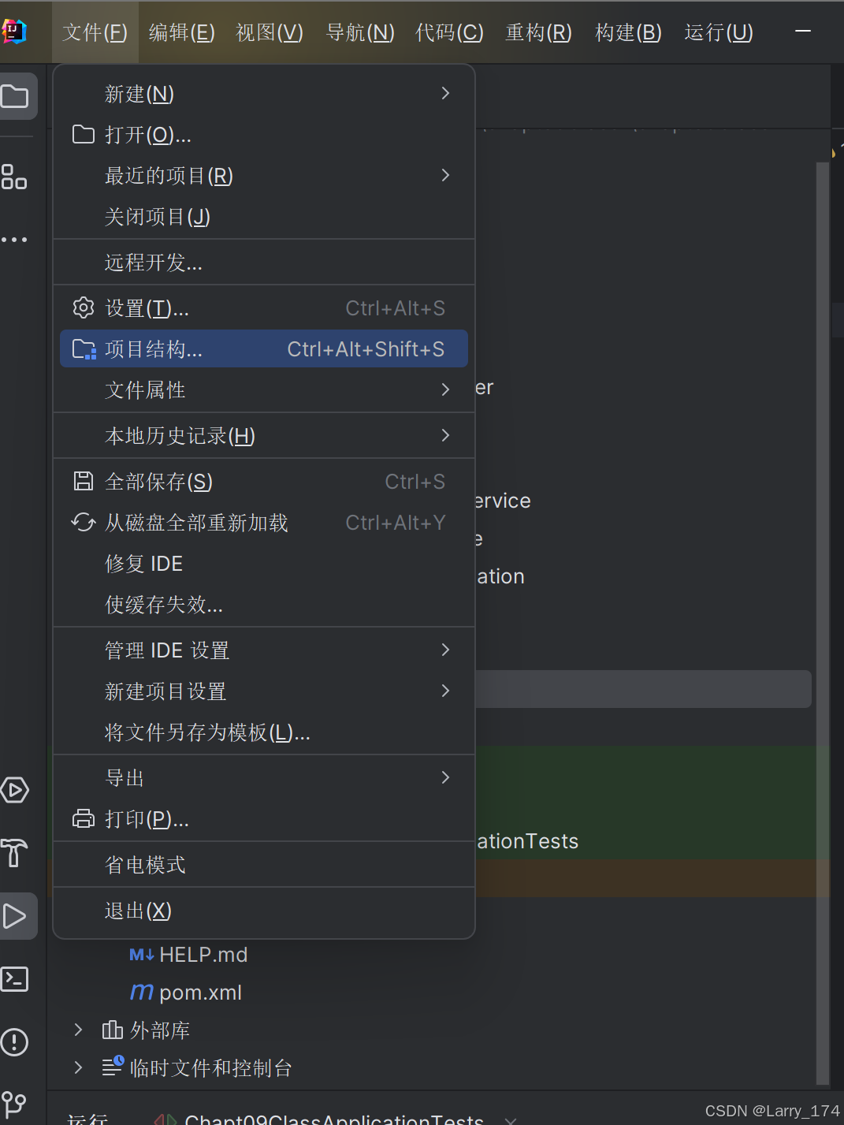Open the 构建 menu
Screen dimensions: 844x1125
(x=627, y=32)
